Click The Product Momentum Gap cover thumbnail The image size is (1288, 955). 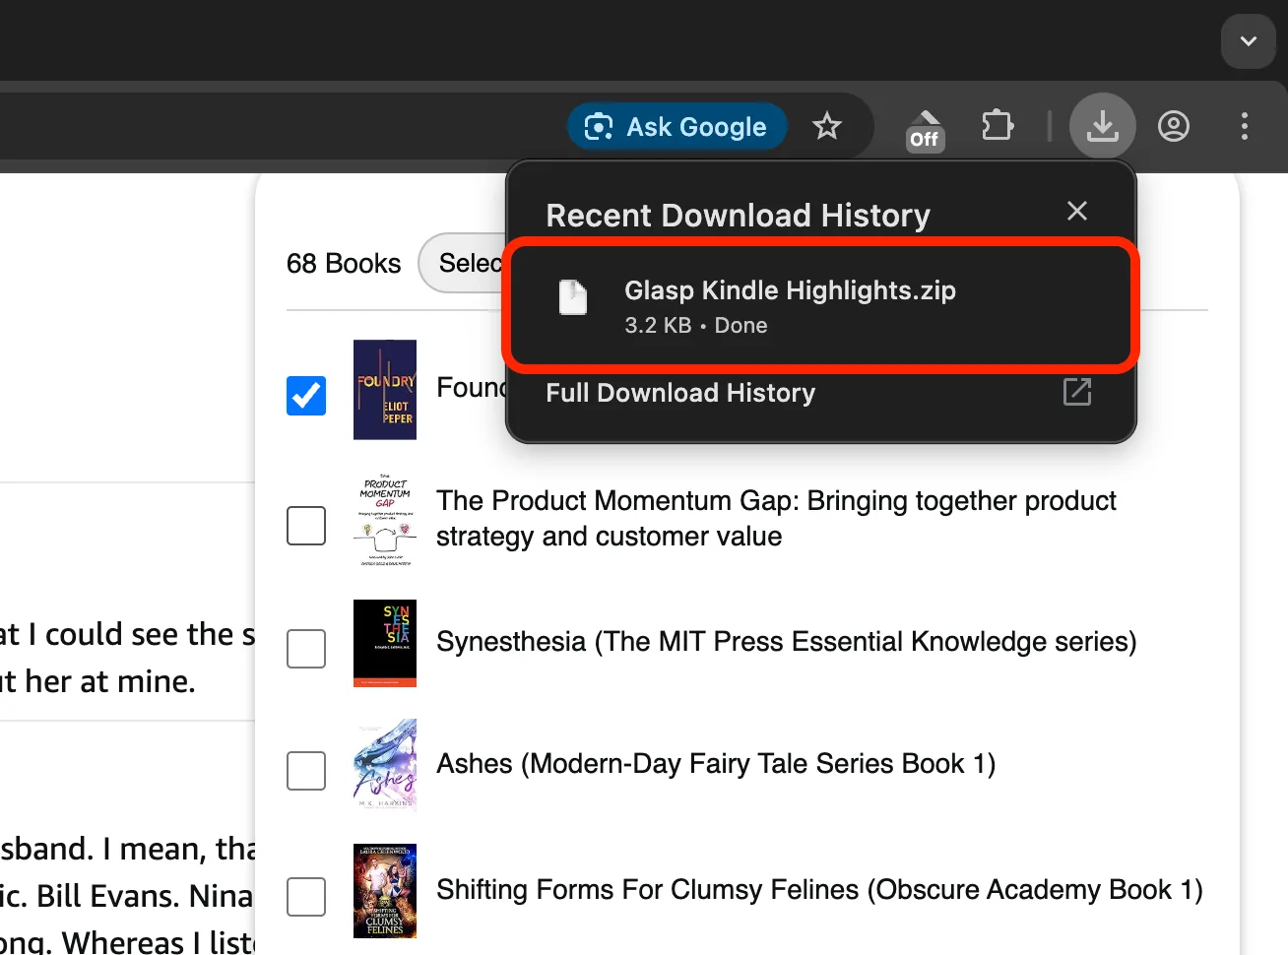coord(385,520)
